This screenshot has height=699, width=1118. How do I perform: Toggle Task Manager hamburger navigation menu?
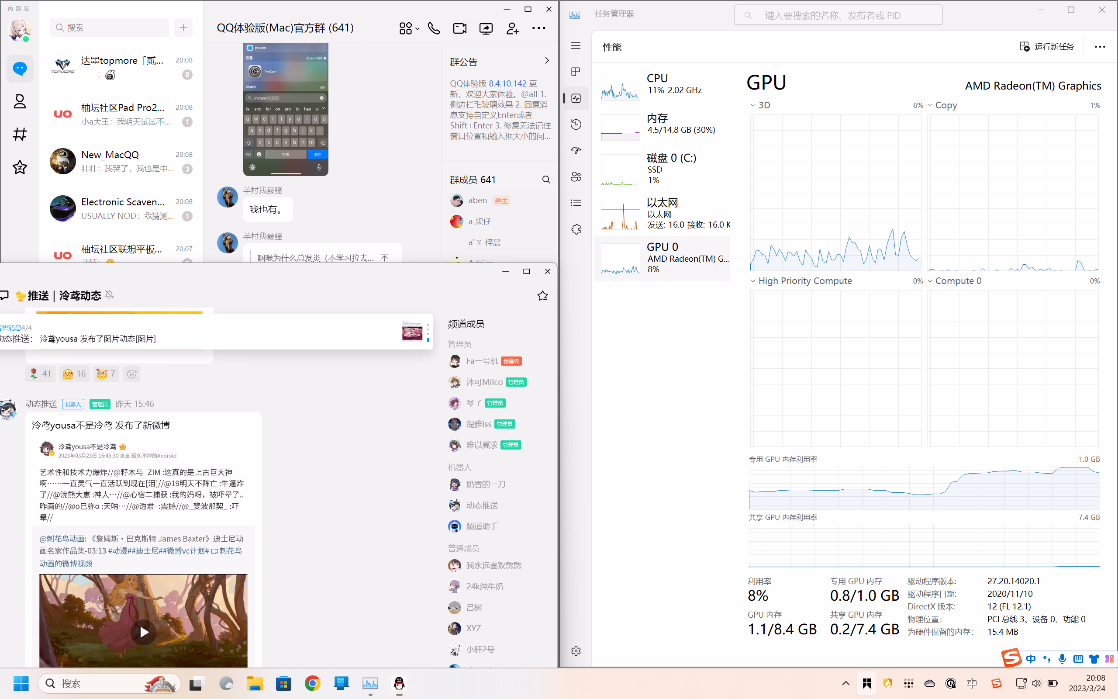pyautogui.click(x=576, y=45)
